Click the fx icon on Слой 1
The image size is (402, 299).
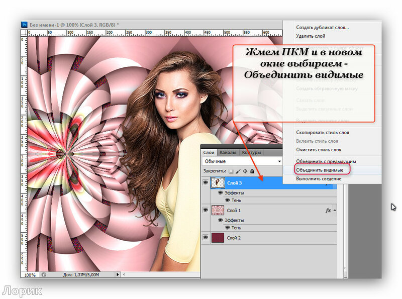pos(328,210)
